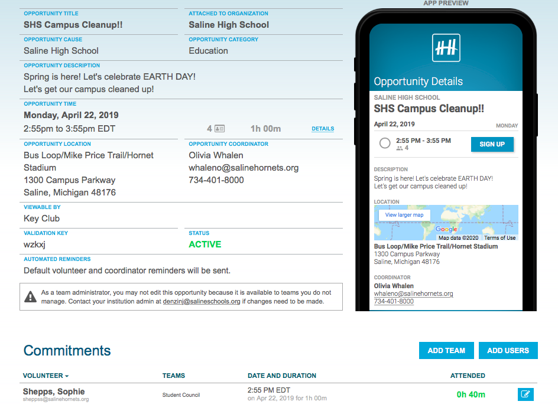The height and width of the screenshot is (411, 558).
Task: Click the Google logo on the map
Action: coord(446,229)
